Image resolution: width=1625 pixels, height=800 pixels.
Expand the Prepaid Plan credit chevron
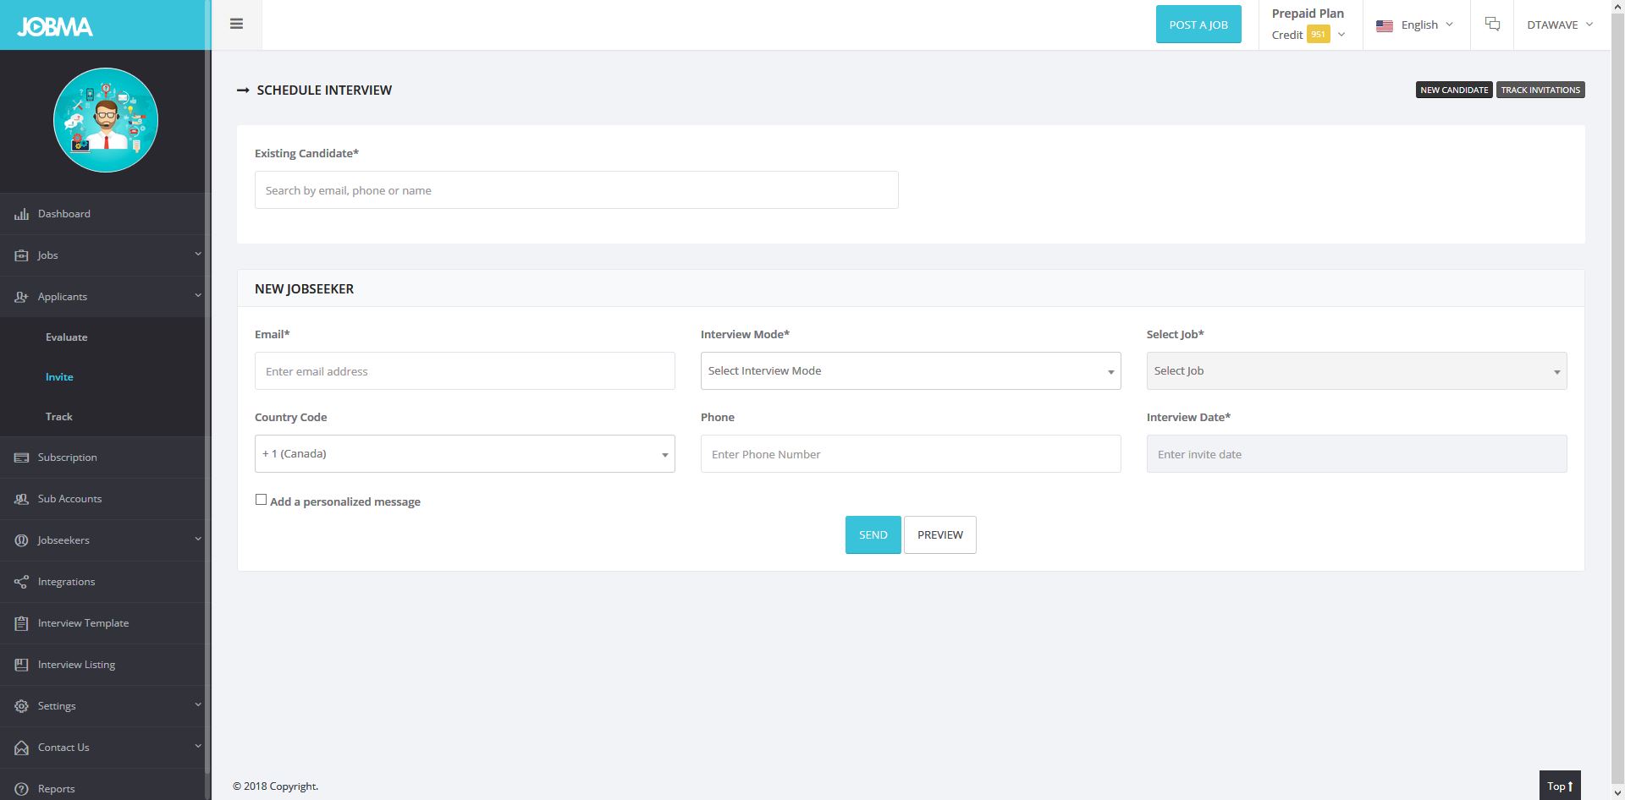click(1341, 35)
